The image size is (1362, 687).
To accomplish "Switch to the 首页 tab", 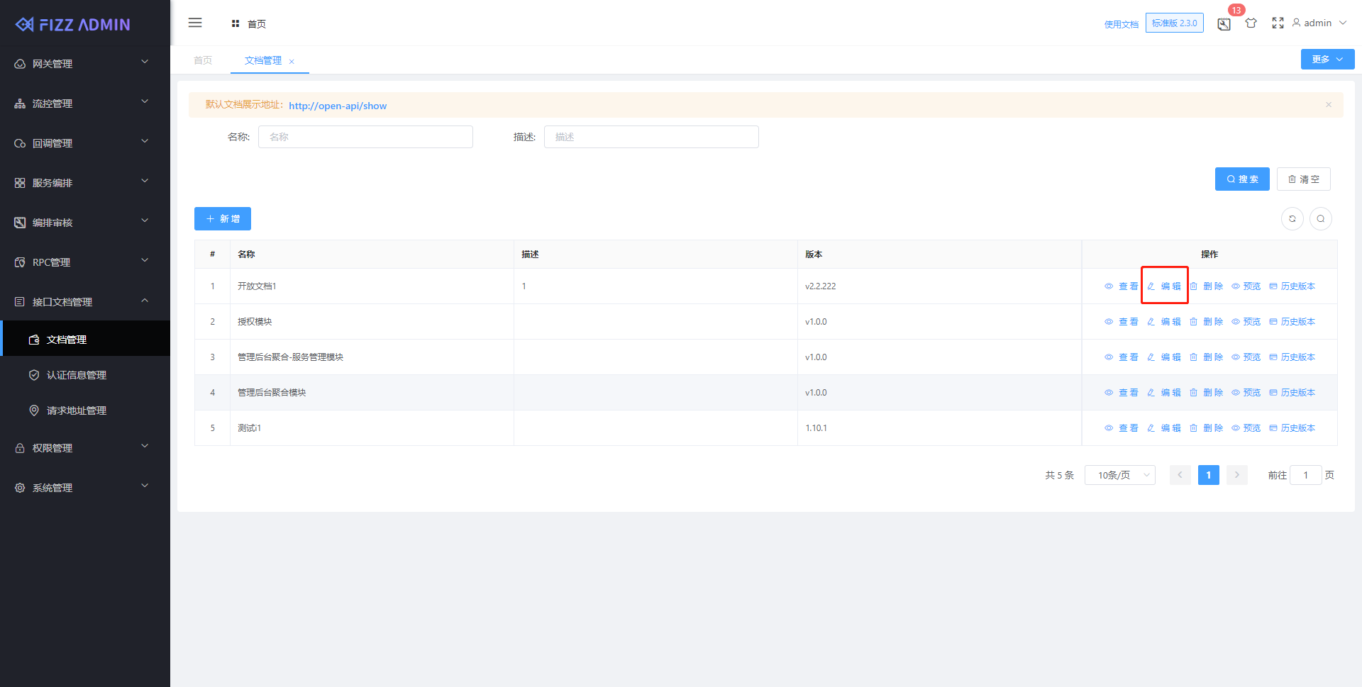I will click(x=203, y=61).
